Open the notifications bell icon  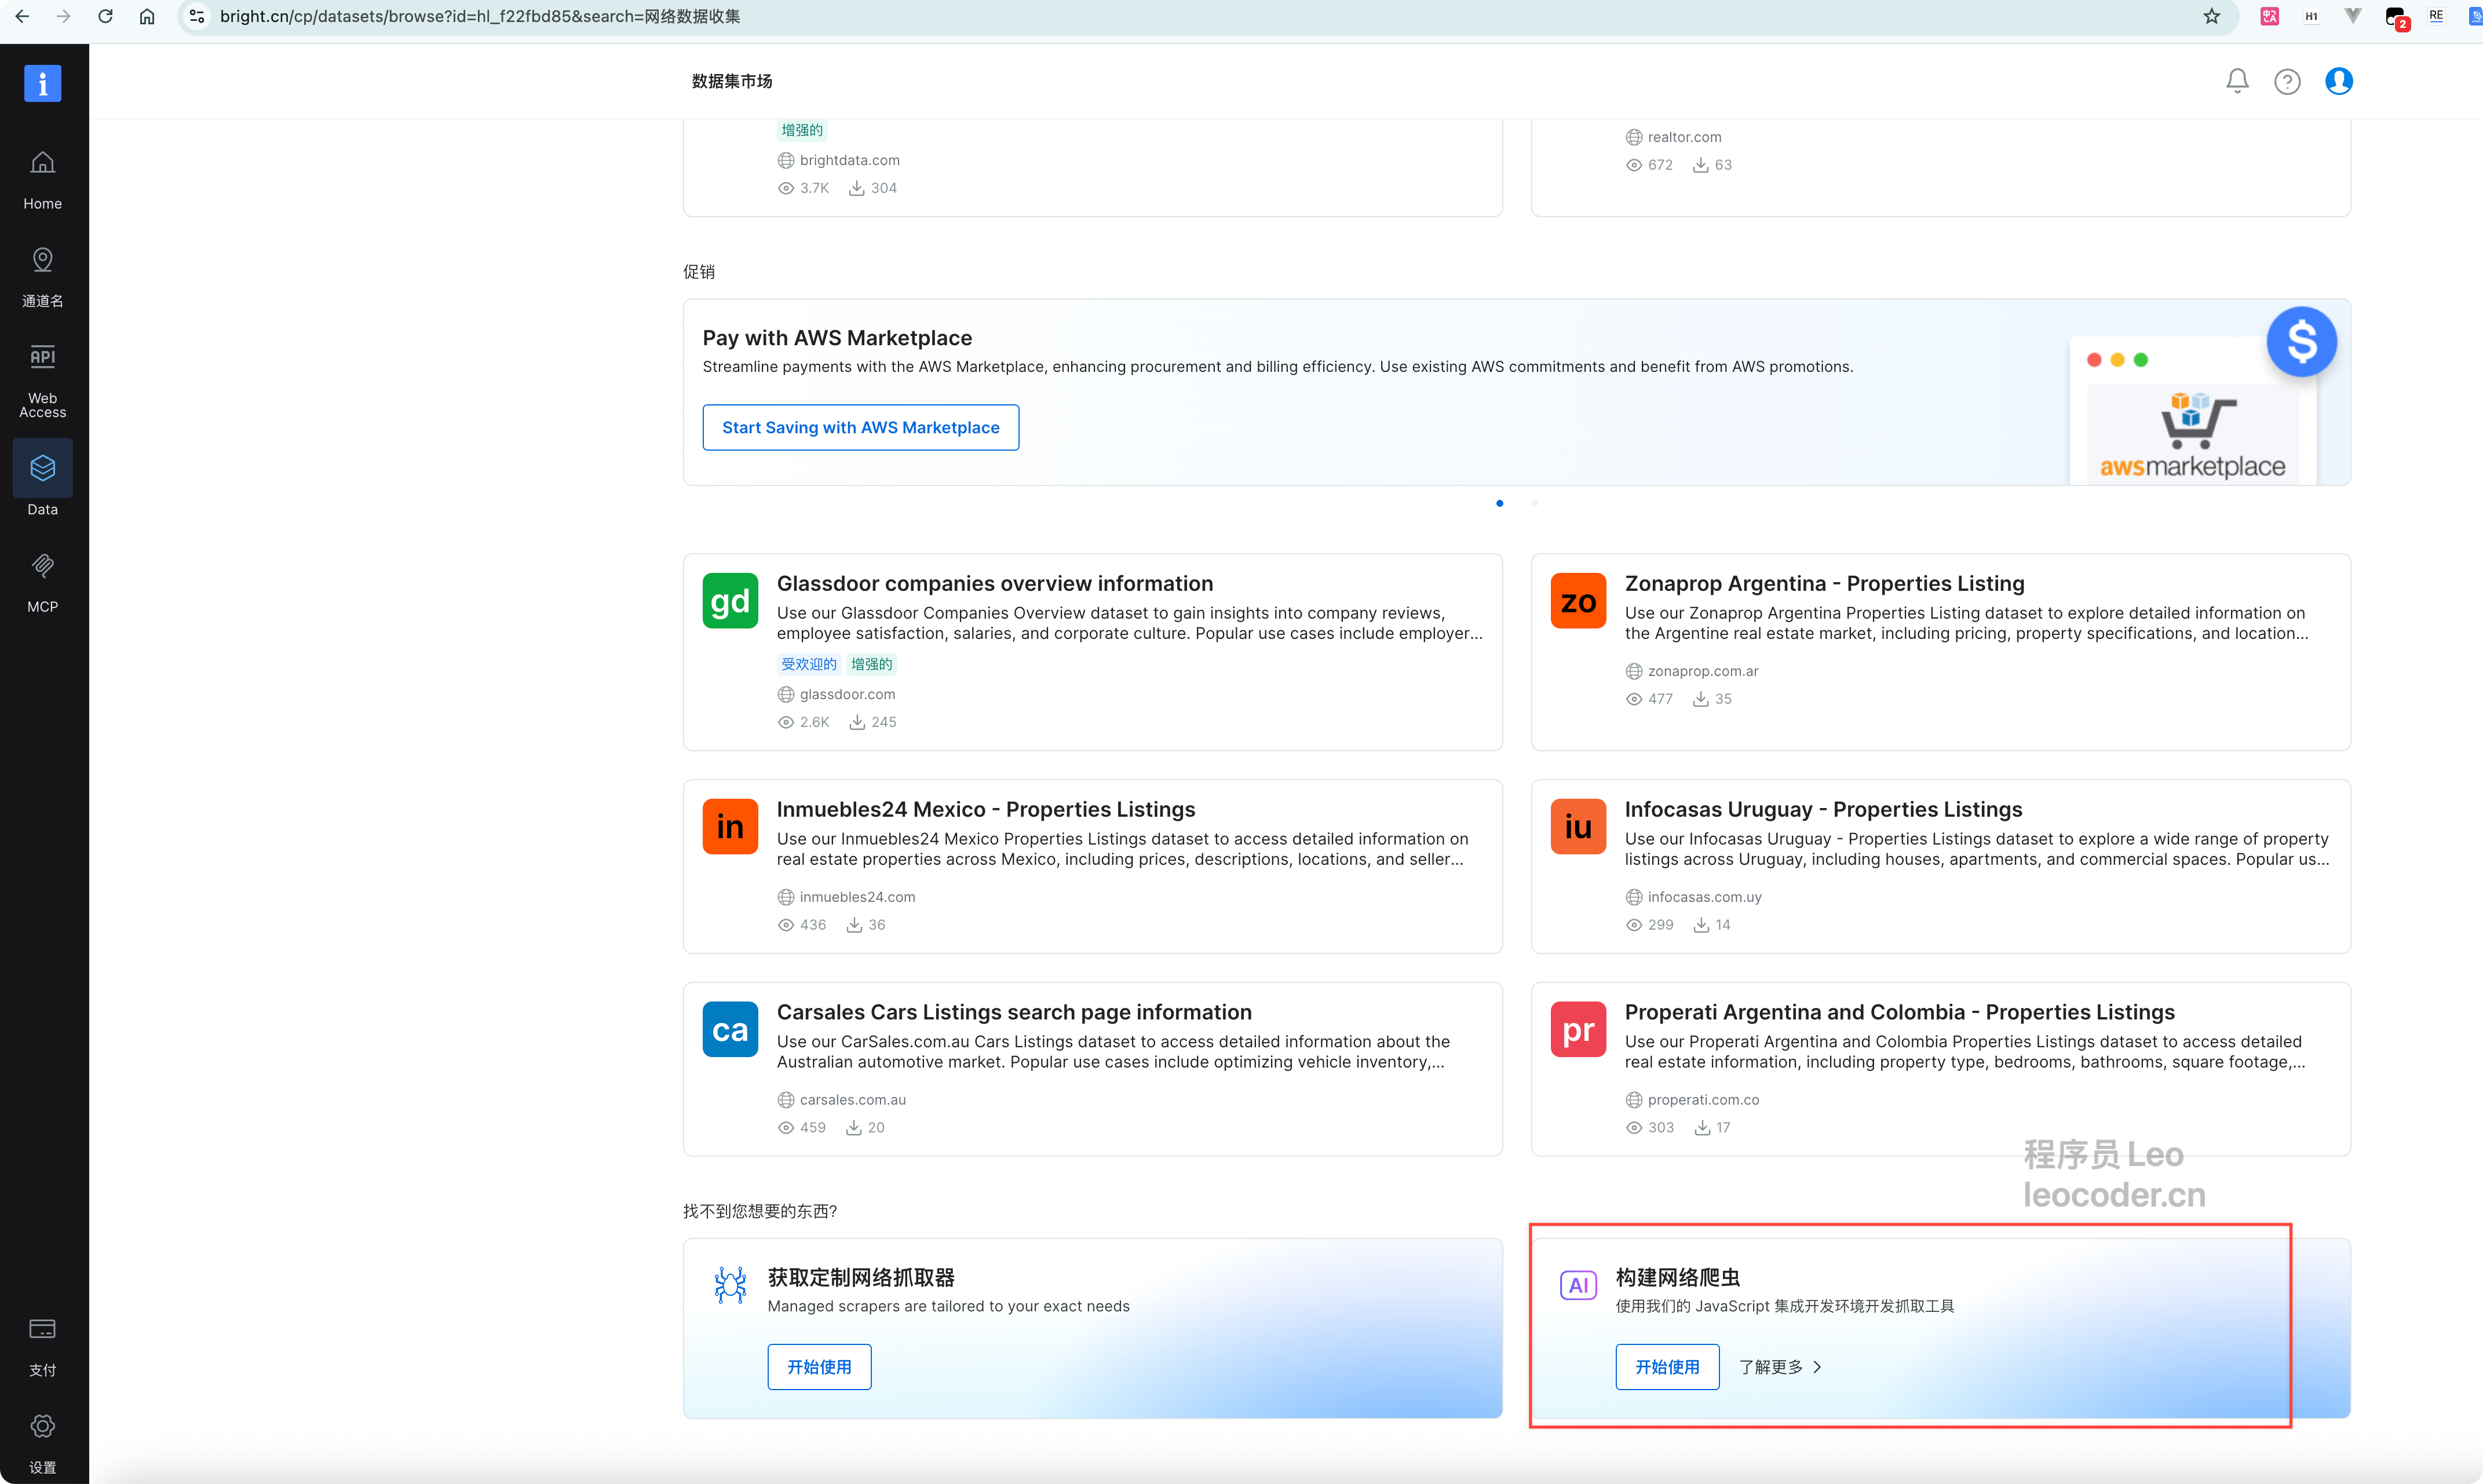[2237, 81]
